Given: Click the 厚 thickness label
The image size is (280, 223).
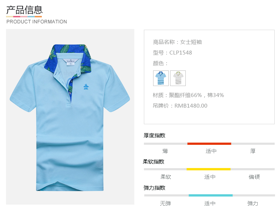Looking at the screenshot, I should pos(253,151).
